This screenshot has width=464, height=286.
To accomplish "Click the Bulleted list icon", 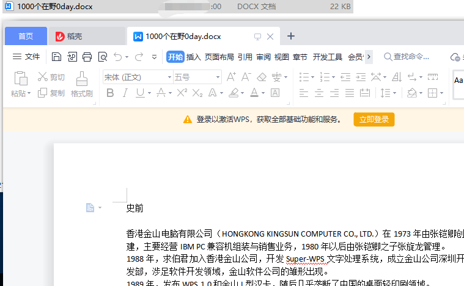I will tap(304, 77).
